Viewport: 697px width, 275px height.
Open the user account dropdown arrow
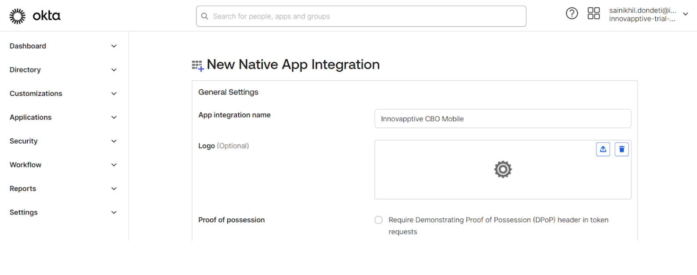tap(685, 14)
